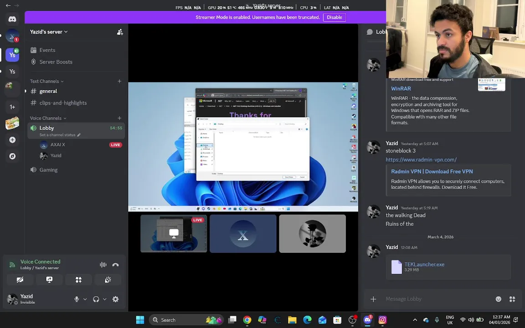The image size is (525, 328).
Task: Click the LIVE badge next to AXAI X
Action: pos(115,145)
